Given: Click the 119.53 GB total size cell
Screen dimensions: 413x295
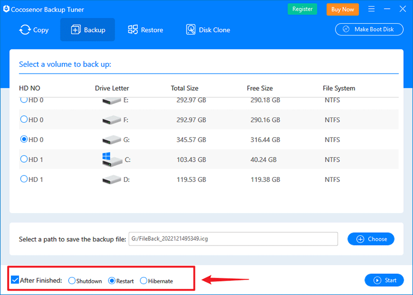Looking at the screenshot, I should [x=191, y=180].
